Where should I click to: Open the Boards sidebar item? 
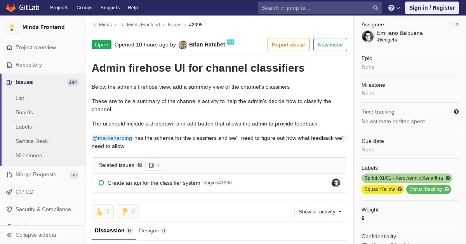point(24,112)
